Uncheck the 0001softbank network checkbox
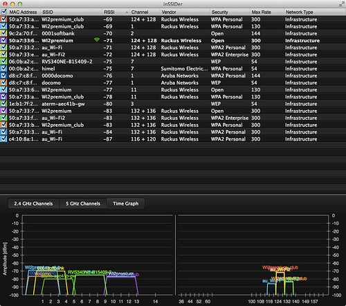The image size is (346, 306). point(3,33)
